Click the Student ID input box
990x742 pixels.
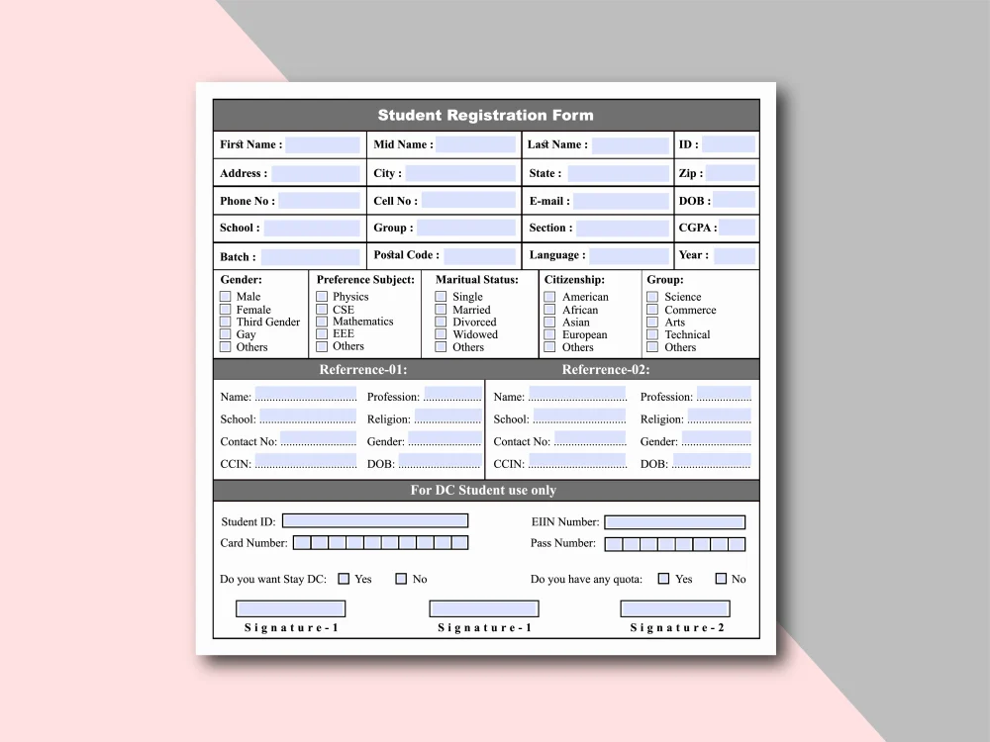(375, 520)
